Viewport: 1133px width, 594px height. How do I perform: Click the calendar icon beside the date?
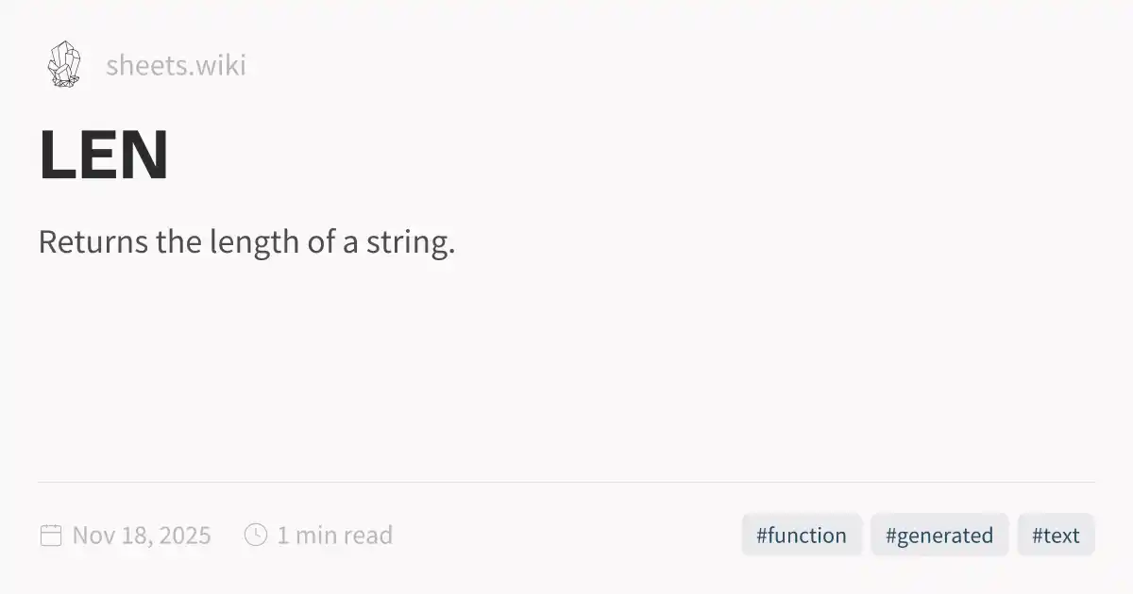tap(51, 536)
